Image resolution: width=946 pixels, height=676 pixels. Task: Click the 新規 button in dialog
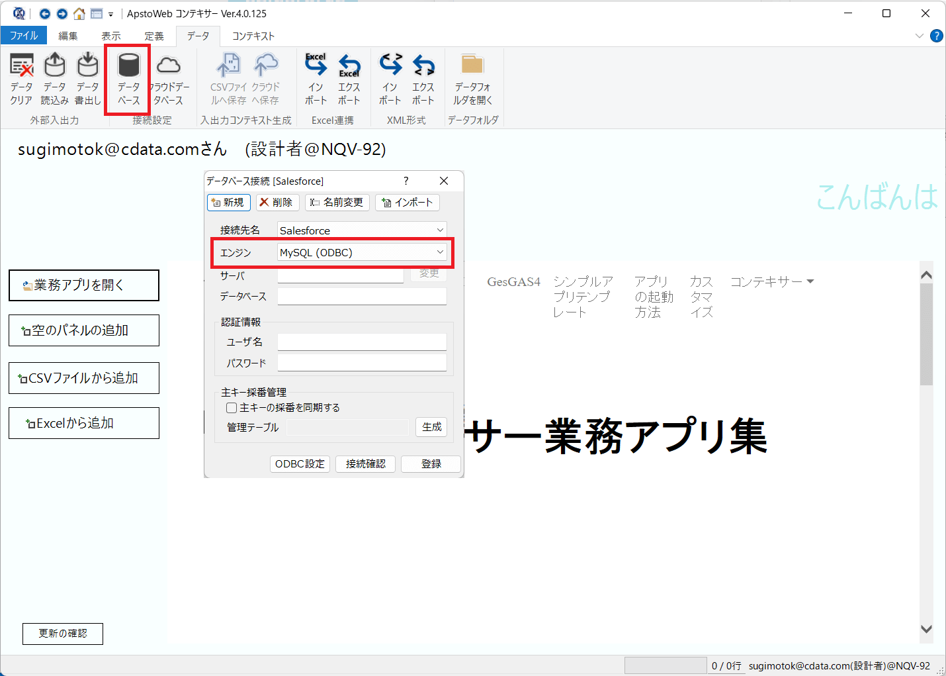pyautogui.click(x=229, y=203)
